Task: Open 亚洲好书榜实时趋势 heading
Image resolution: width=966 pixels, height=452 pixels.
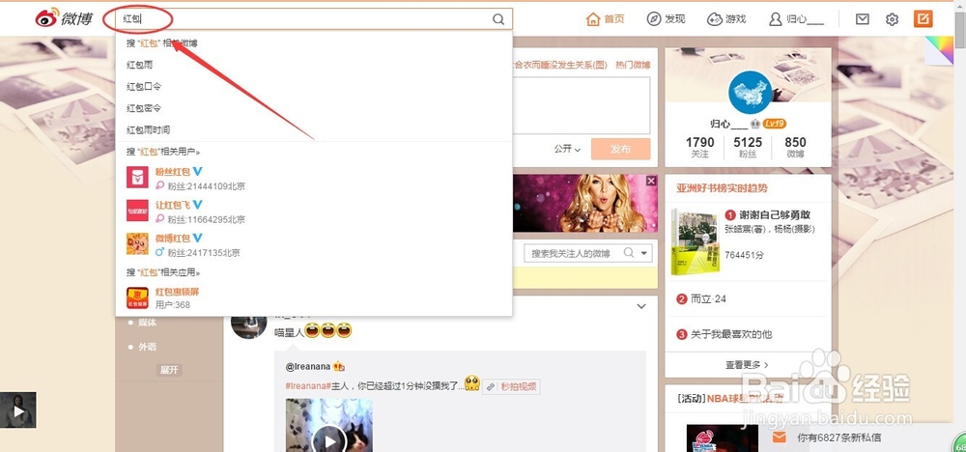Action: click(722, 187)
